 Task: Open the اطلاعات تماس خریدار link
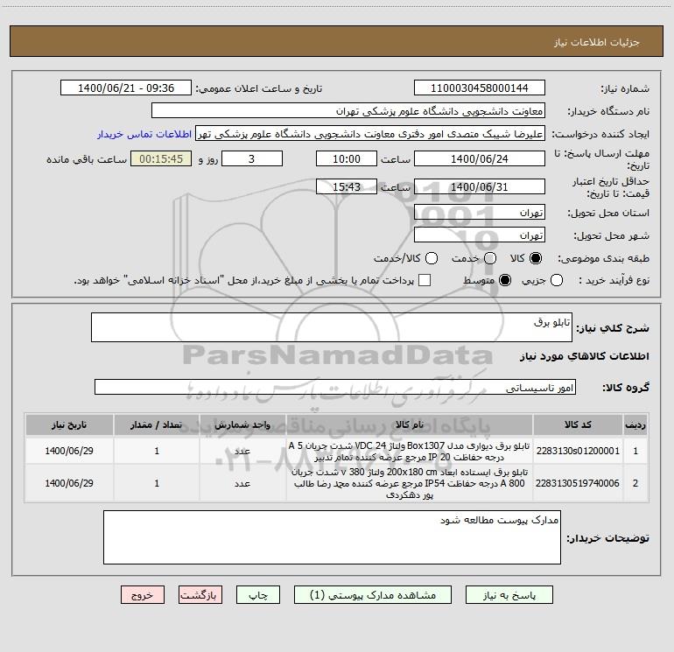click(144, 134)
